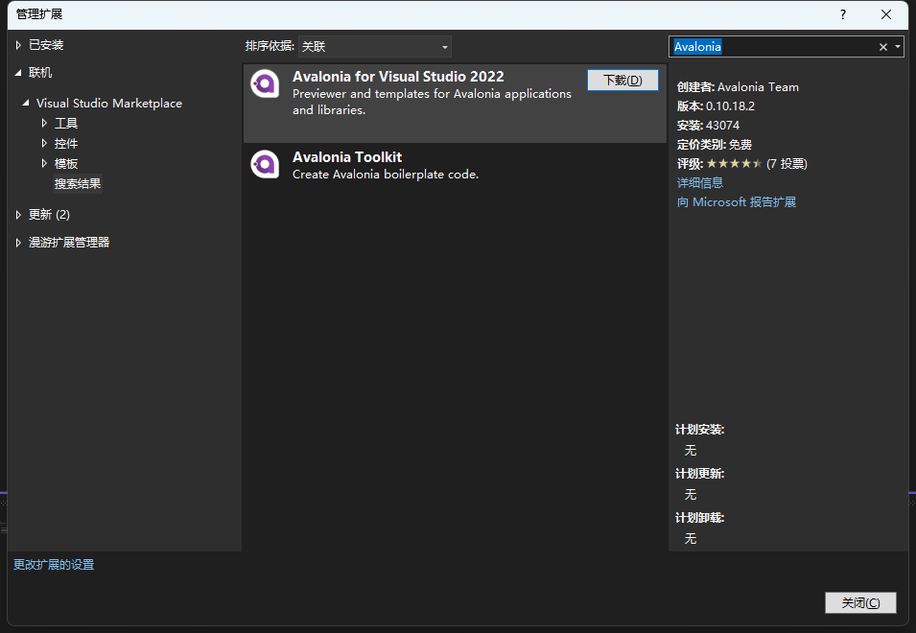Click the 计划安装 label
This screenshot has width=916, height=633.
(x=700, y=430)
